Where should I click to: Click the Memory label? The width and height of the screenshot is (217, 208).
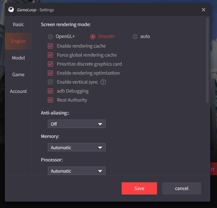point(50,136)
